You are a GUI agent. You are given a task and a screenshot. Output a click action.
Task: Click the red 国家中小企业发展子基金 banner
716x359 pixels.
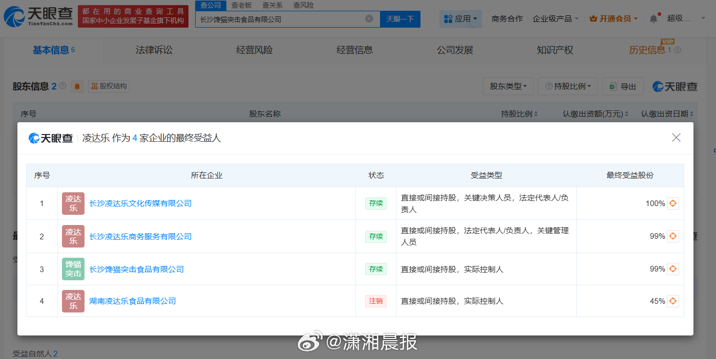[x=133, y=17]
